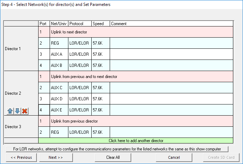Go back with << Previous button
Screen dimensions: 243x164
(x=22, y=157)
